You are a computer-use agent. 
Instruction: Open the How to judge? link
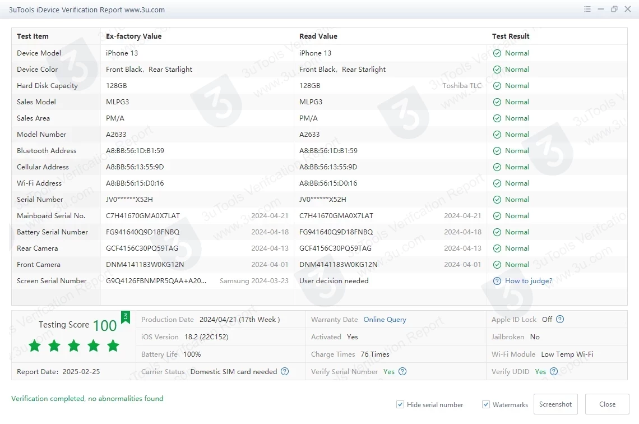pyautogui.click(x=529, y=281)
